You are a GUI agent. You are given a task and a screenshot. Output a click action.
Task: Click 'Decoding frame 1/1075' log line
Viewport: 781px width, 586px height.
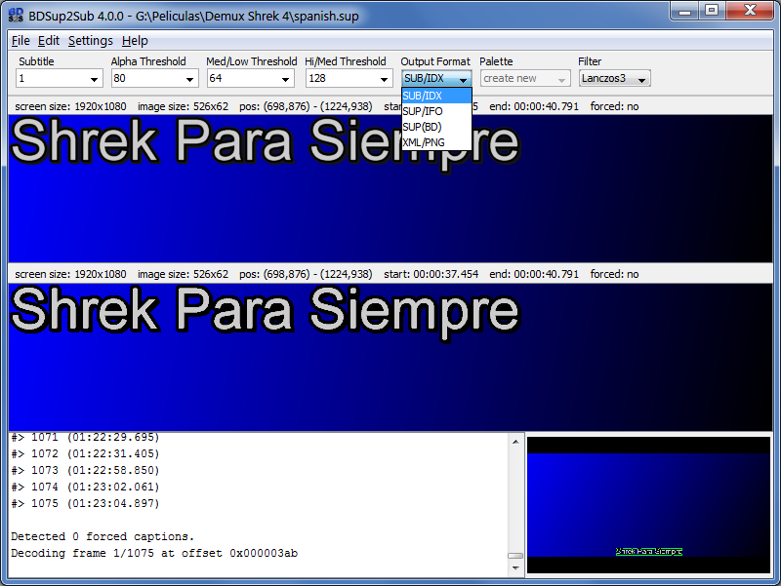[x=154, y=553]
